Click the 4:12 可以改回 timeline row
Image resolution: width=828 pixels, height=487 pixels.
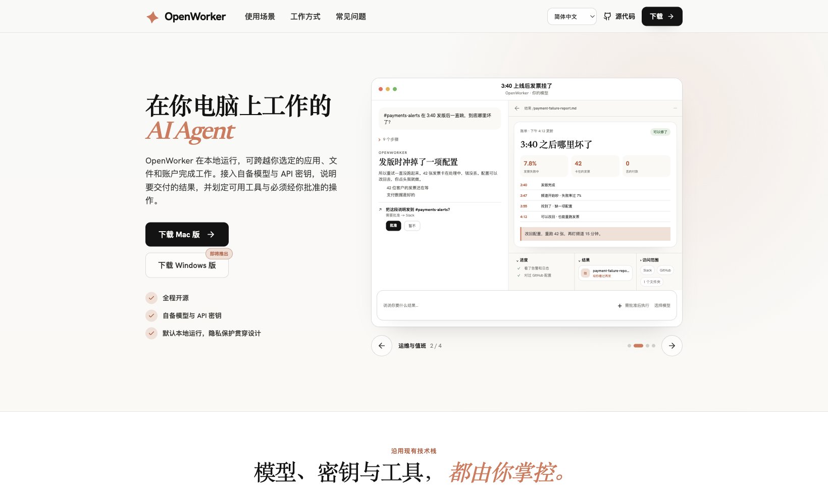pyautogui.click(x=595, y=217)
